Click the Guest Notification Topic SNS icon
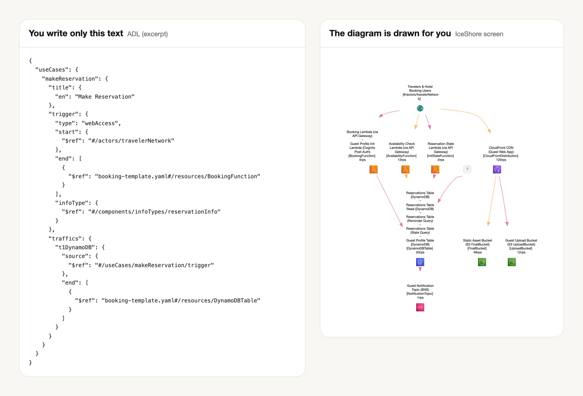This screenshot has height=396, width=583. tap(420, 308)
